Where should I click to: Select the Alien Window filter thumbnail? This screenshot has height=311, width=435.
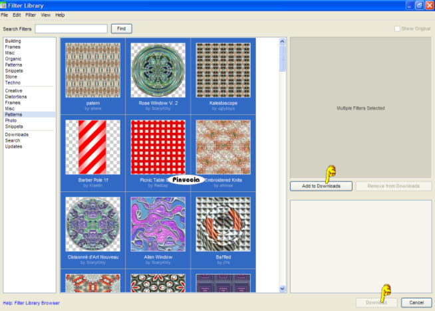pyautogui.click(x=158, y=224)
